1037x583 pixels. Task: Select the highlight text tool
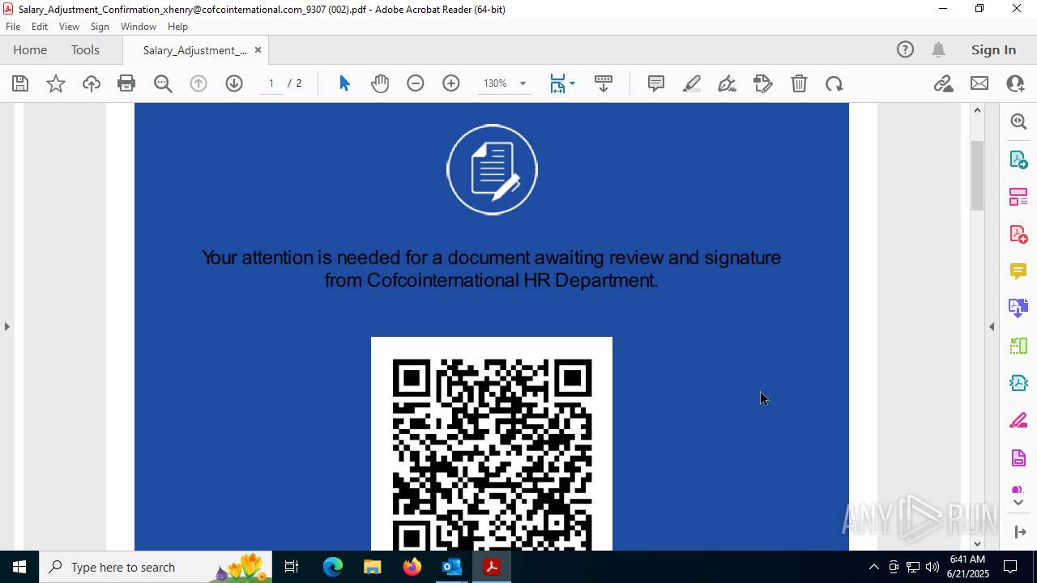click(x=692, y=83)
